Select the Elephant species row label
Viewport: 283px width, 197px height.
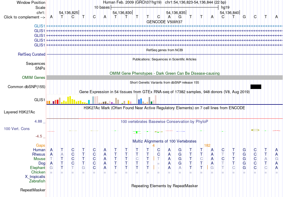pyautogui.click(x=38, y=168)
